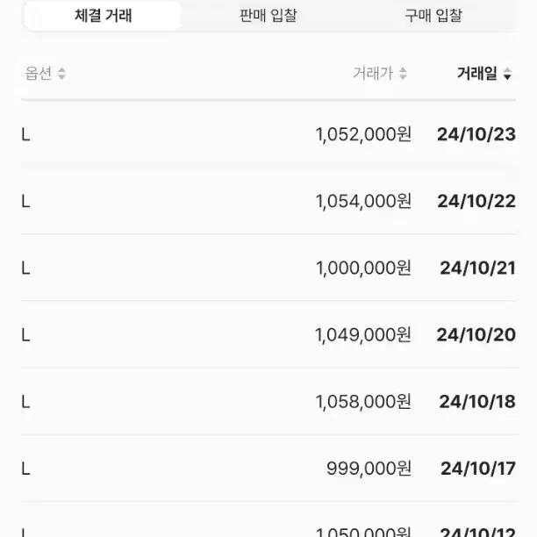Viewport: 537px width, 537px height.
Task: Select the 24/10/20 trade date
Action: (x=476, y=334)
